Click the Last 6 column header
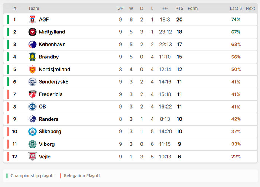Screen dimensions: 260x187 235,9
